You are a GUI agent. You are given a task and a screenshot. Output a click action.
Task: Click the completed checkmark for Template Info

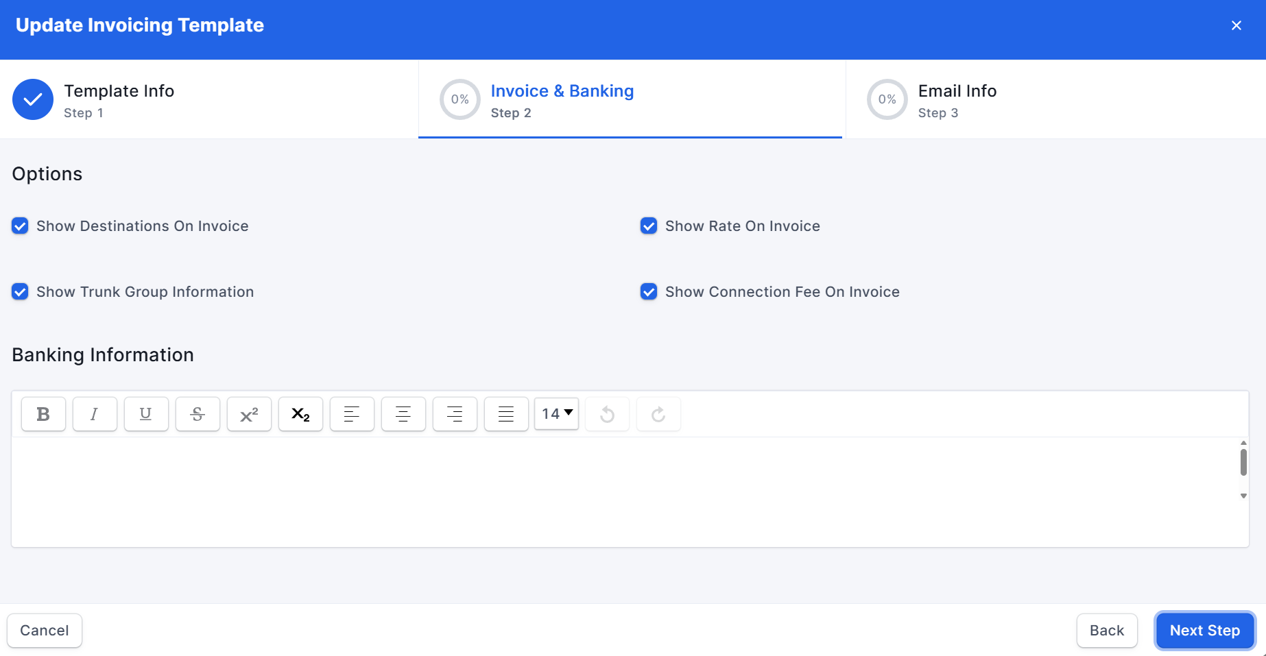pyautogui.click(x=33, y=99)
